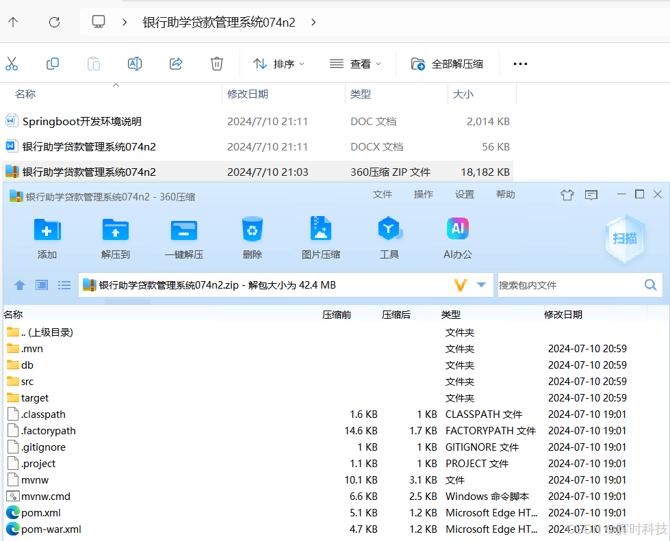
Task: Click the 添加 add toolbar button
Action: (47, 238)
